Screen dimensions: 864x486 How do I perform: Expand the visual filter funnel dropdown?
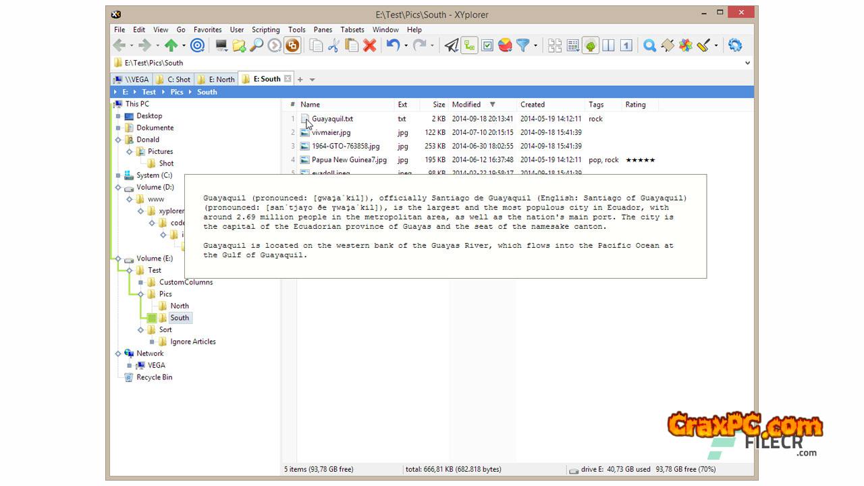pos(535,46)
